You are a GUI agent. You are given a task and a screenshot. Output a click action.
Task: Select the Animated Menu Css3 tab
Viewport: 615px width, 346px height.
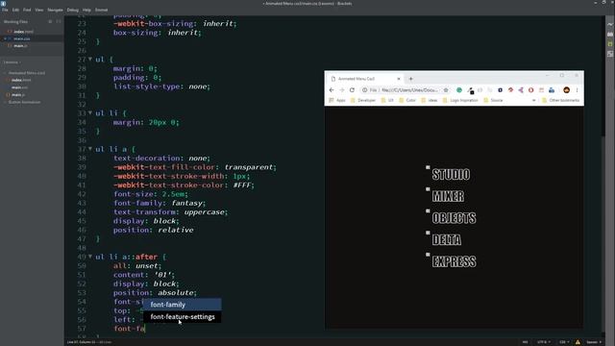click(x=365, y=79)
